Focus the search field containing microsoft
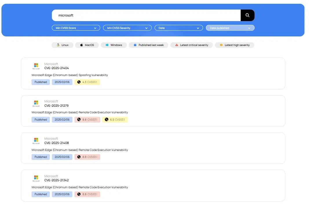Image resolution: width=309 pixels, height=205 pixels. 146,15
